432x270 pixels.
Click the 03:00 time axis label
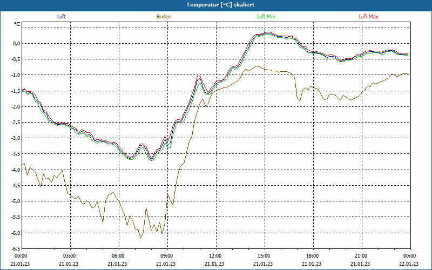pos(70,256)
